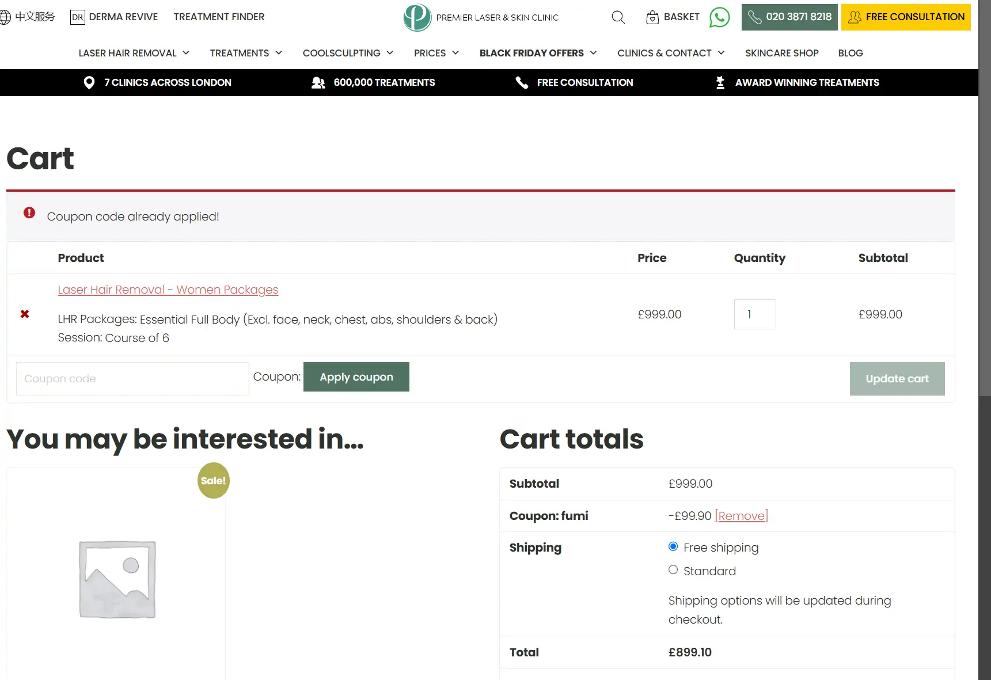Image resolution: width=991 pixels, height=680 pixels.
Task: Click the search magnifier icon
Action: [x=618, y=17]
